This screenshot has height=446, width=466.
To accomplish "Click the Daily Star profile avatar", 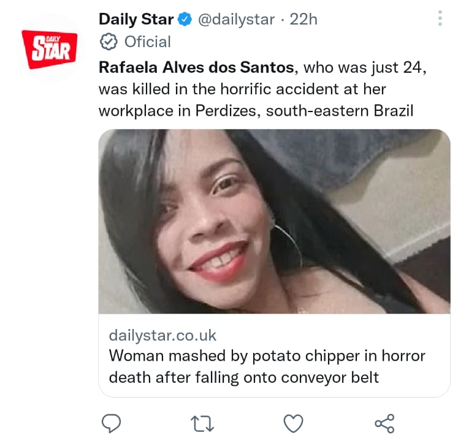I will tap(49, 49).
